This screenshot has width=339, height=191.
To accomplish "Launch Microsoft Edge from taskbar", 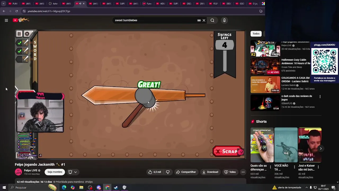I will click(x=64, y=188).
